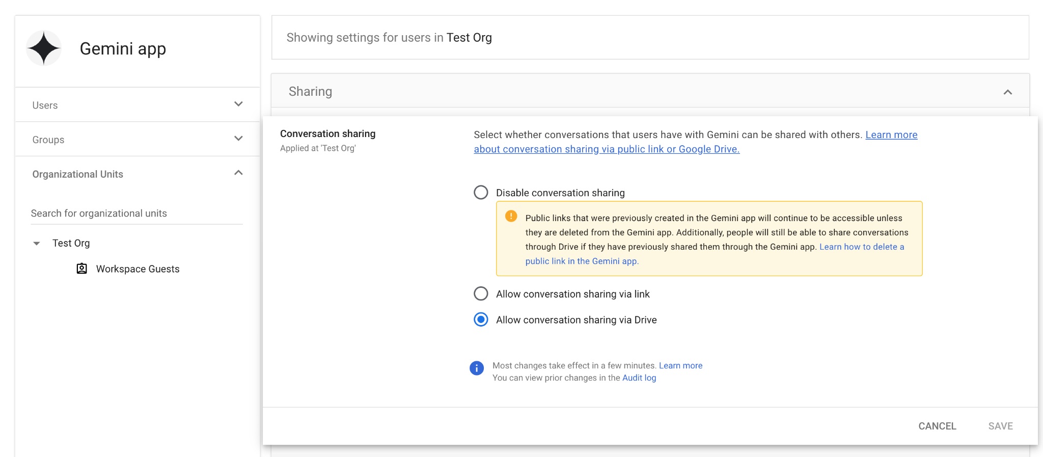This screenshot has width=1043, height=457.
Task: Click the Cancel button
Action: (x=937, y=426)
